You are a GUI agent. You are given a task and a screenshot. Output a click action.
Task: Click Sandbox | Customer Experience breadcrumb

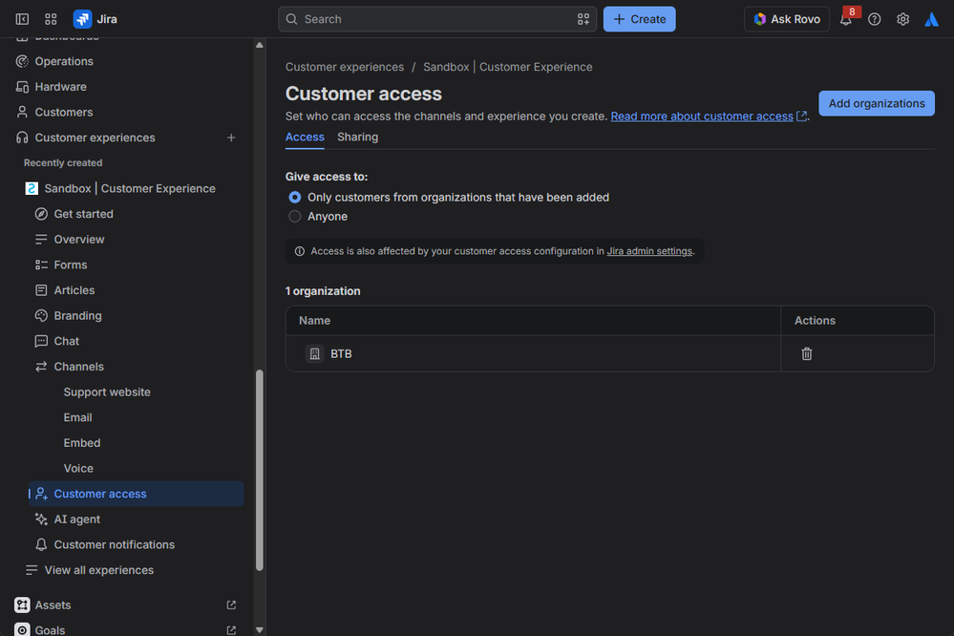[507, 67]
